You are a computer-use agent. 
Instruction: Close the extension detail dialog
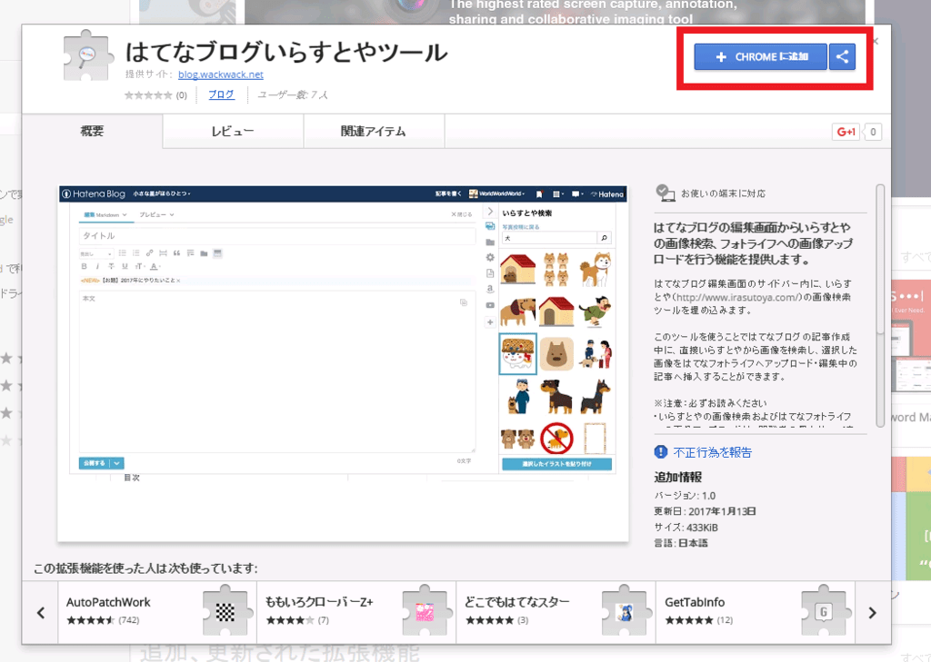(x=876, y=41)
